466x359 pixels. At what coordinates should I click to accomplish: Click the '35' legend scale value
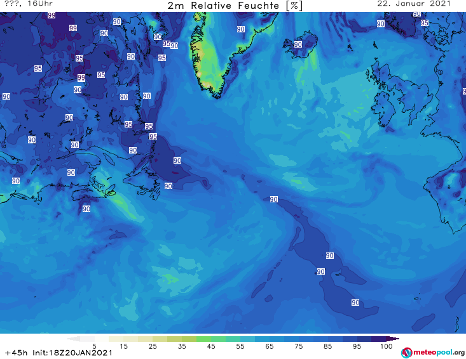pyautogui.click(x=182, y=346)
